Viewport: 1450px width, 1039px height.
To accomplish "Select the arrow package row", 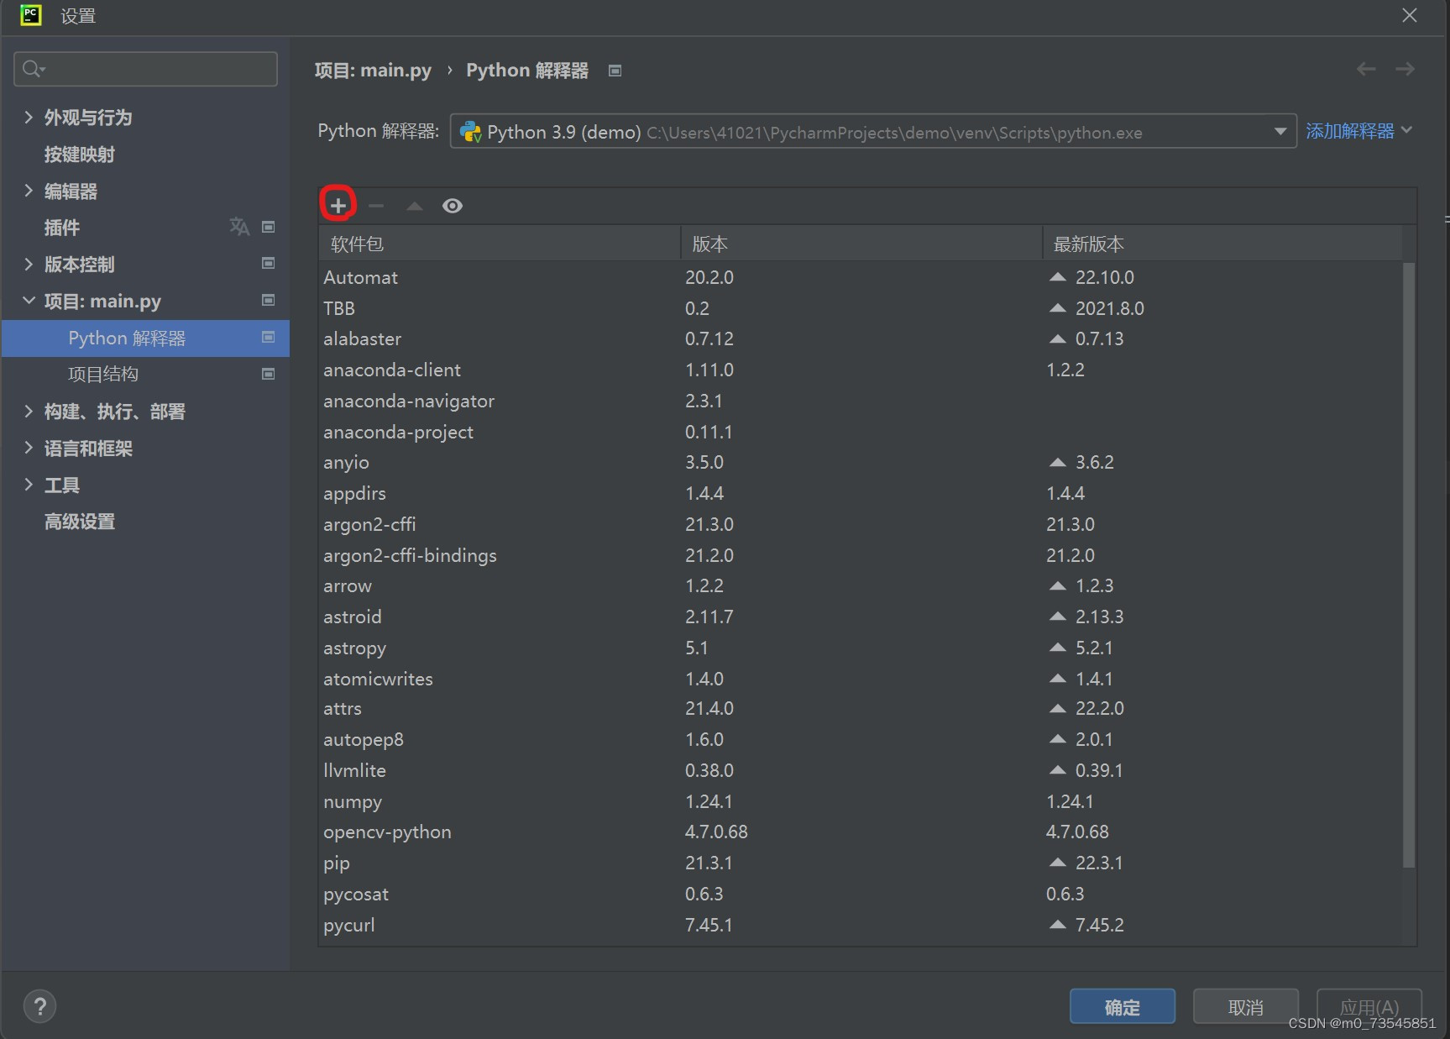I will tap(861, 585).
